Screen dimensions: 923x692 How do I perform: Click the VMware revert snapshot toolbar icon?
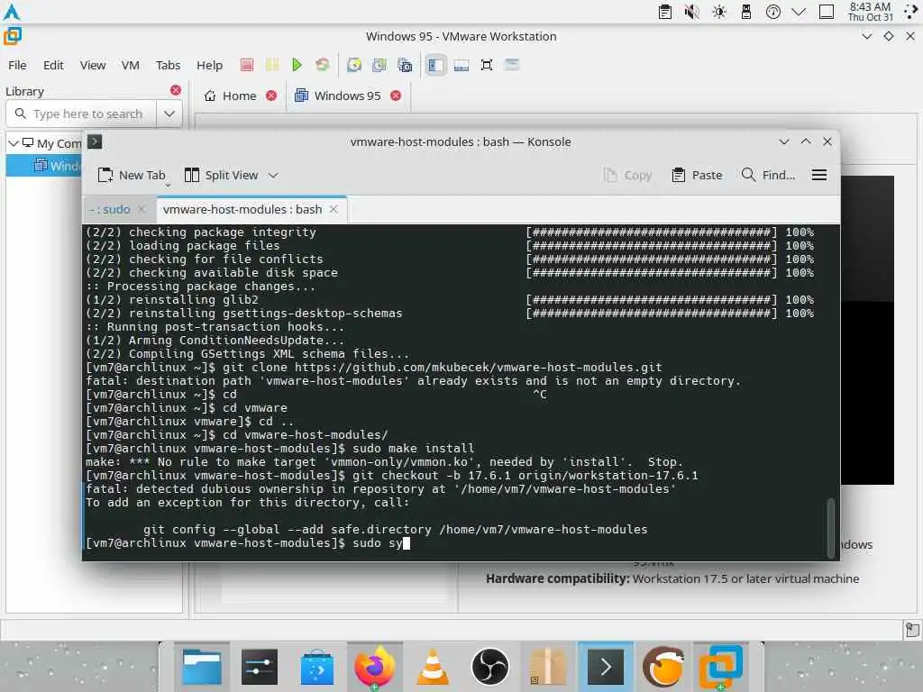pos(379,65)
